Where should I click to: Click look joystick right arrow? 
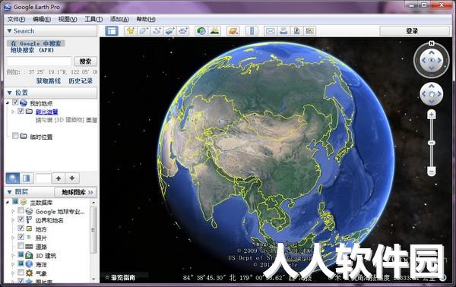pos(439,60)
